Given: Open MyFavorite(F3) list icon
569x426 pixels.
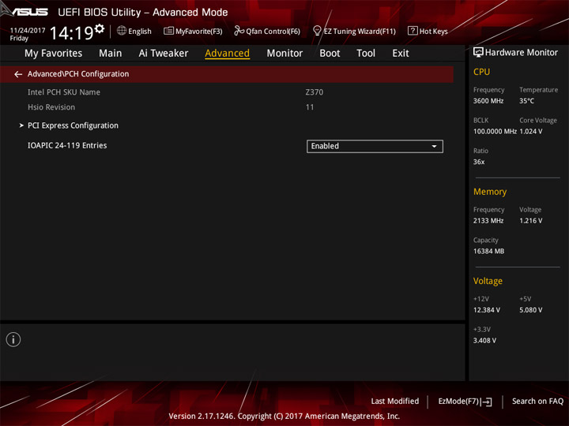Looking at the screenshot, I should [x=168, y=31].
